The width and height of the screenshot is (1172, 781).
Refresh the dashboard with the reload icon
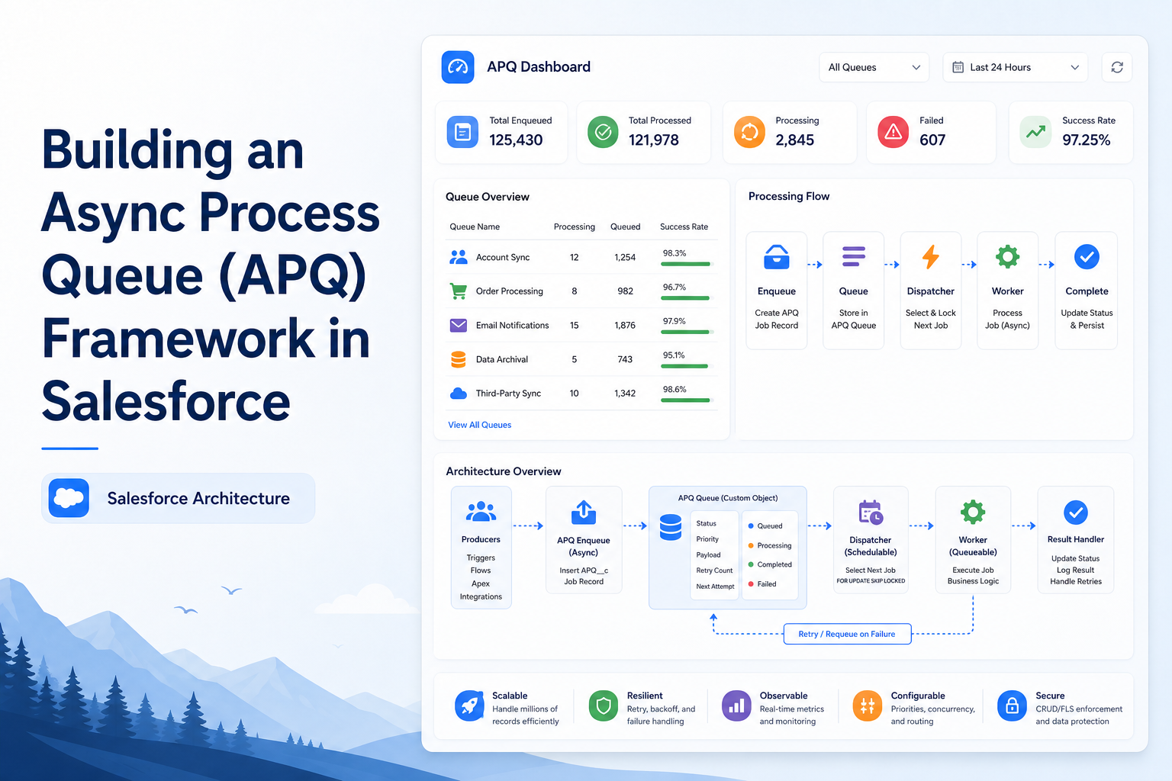click(x=1117, y=67)
